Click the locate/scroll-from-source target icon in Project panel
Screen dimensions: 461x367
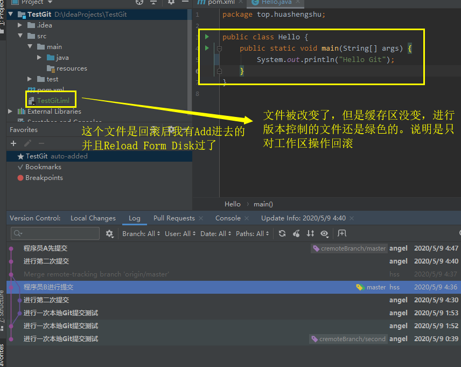point(139,2)
